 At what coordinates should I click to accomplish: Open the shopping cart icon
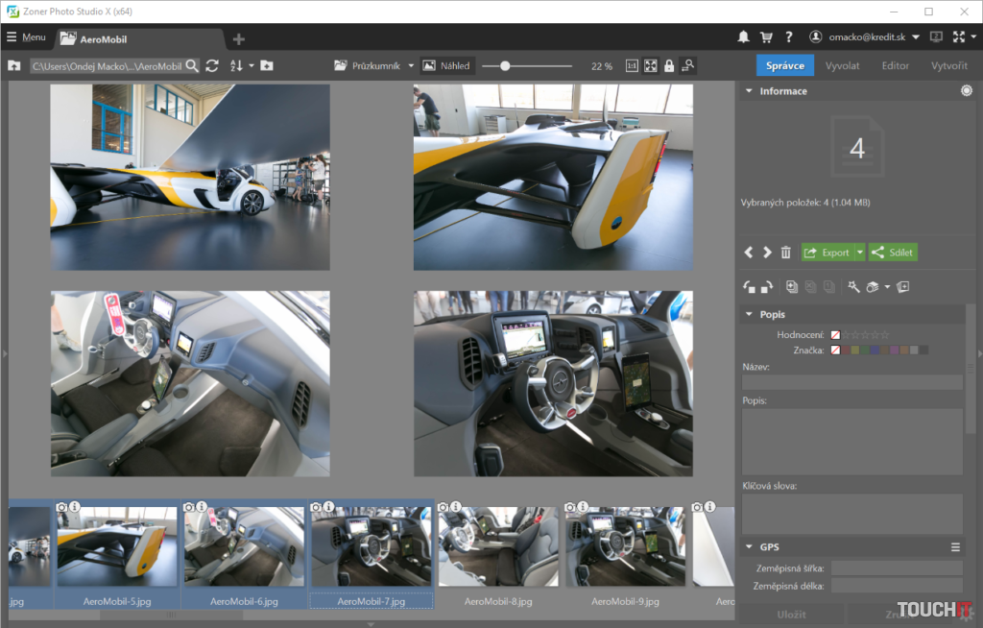pyautogui.click(x=766, y=37)
